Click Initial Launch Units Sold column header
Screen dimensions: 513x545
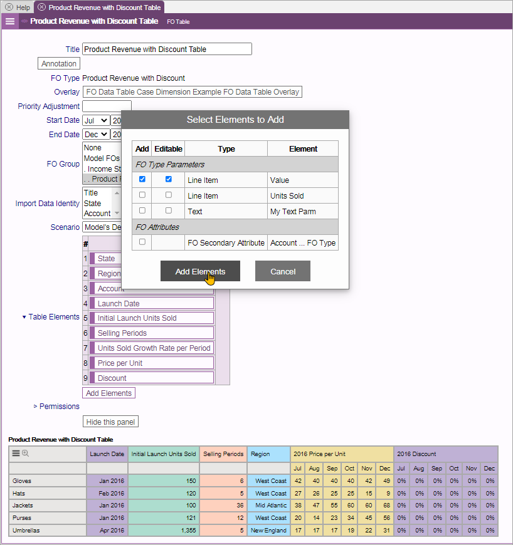[x=164, y=454]
